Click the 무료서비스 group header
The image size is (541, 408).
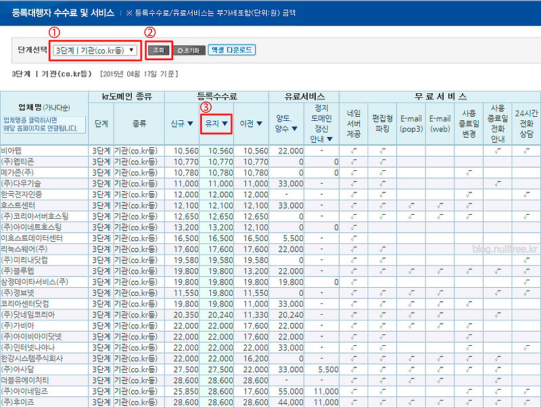tap(440, 97)
